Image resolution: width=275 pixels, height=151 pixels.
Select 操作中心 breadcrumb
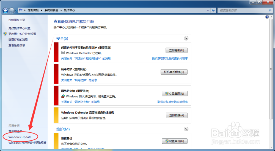(69, 10)
